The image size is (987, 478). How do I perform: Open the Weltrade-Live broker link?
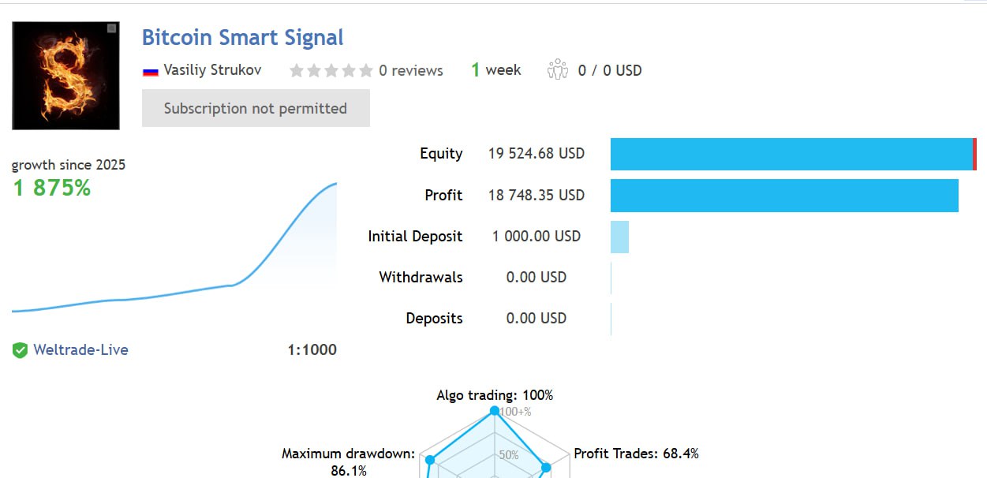point(80,350)
